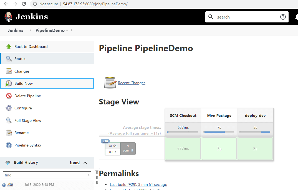Click the search help question mark icon
Image resolution: width=298 pixels, height=190 pixels.
[x=283, y=17]
